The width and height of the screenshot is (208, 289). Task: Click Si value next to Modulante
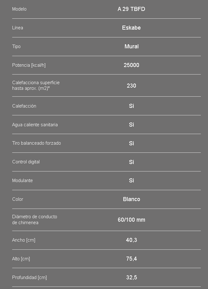(131, 181)
